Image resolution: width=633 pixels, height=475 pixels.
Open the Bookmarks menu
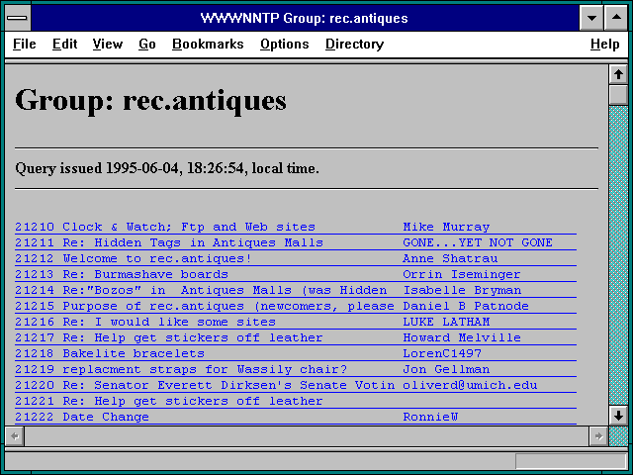208,44
